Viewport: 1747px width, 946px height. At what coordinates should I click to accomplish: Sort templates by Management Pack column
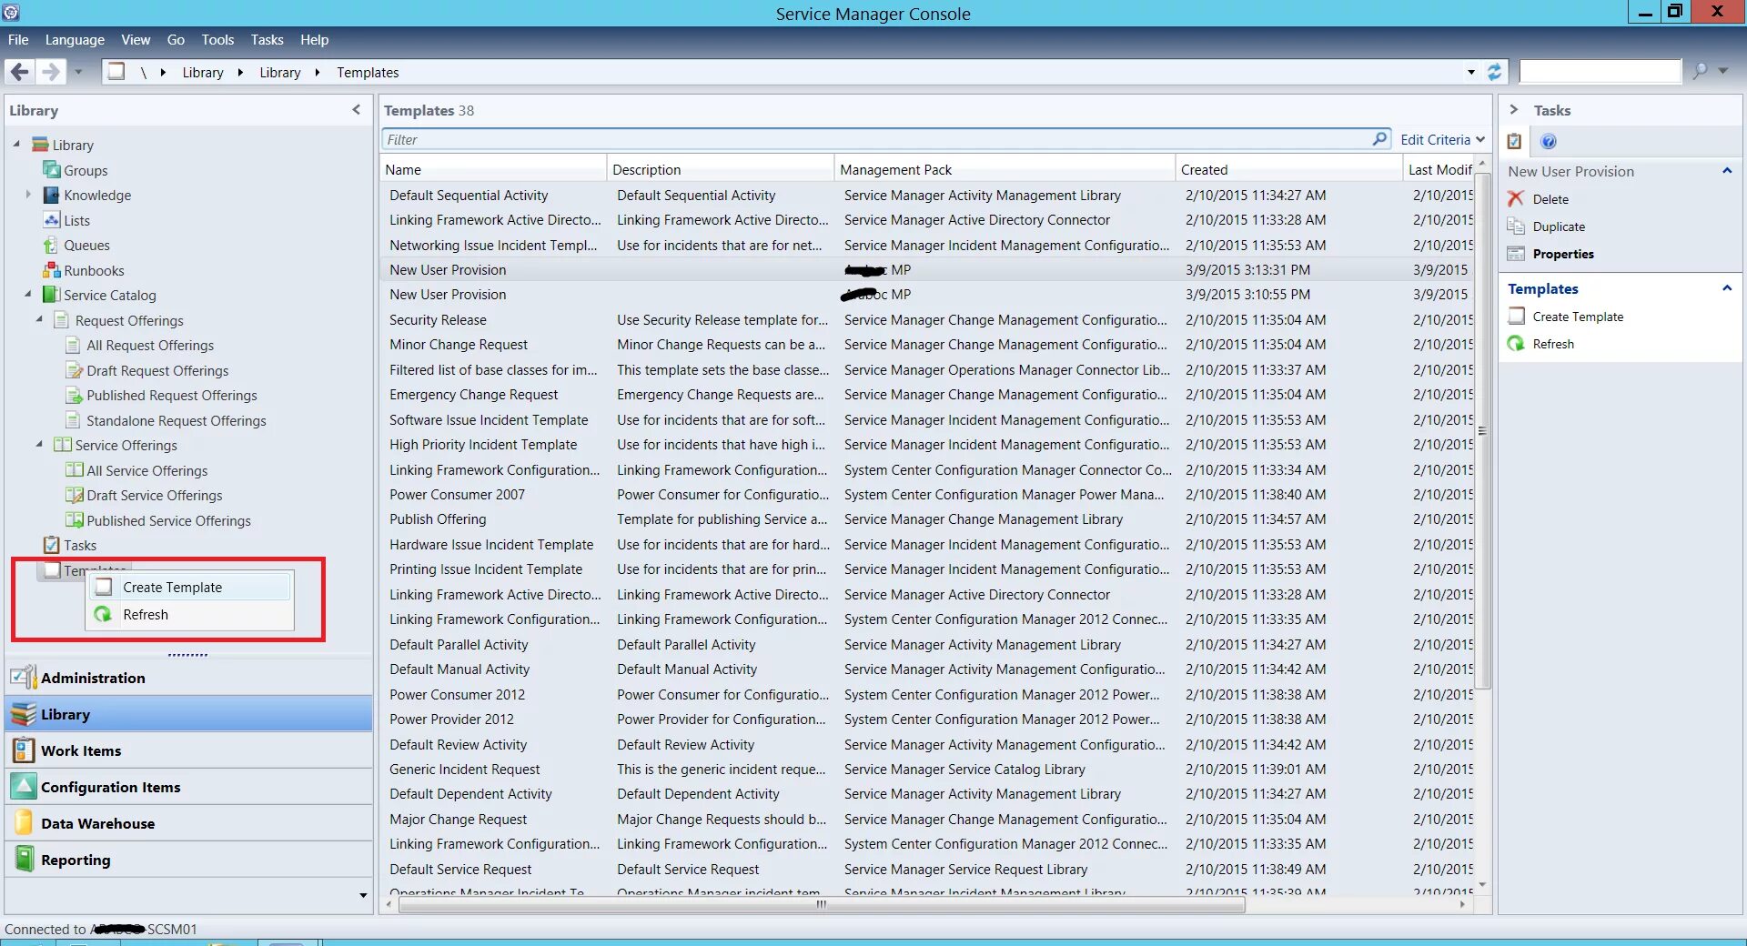coord(1005,169)
